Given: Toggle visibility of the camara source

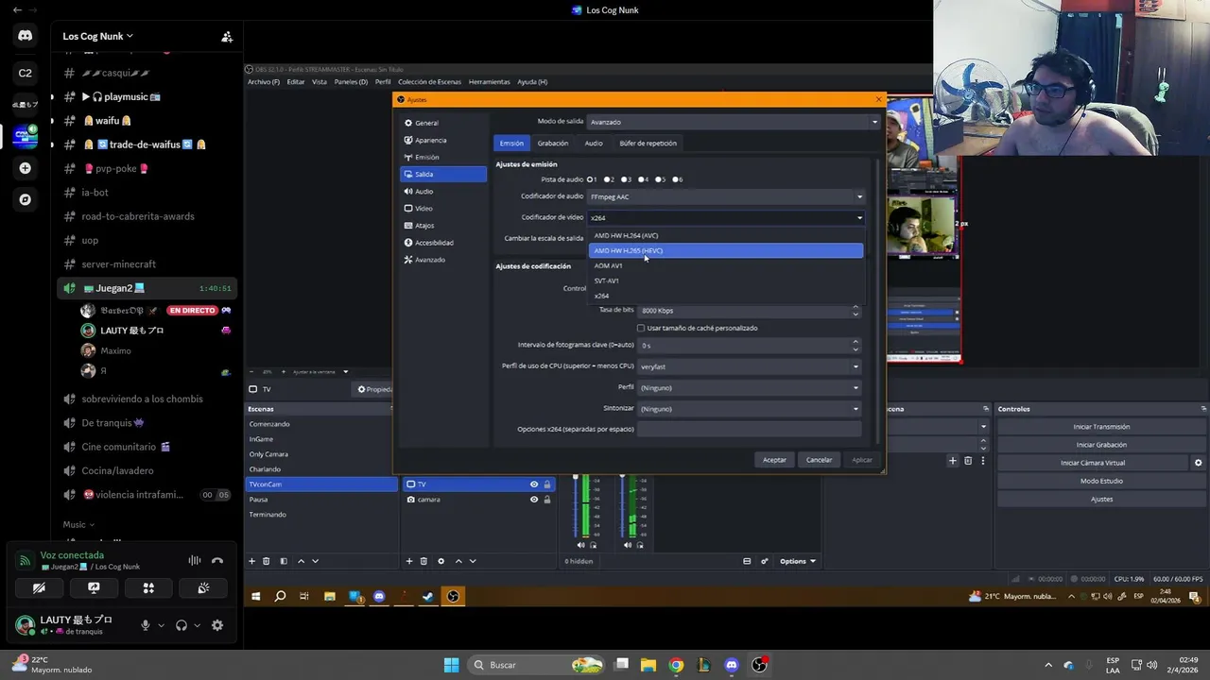Looking at the screenshot, I should (534, 500).
